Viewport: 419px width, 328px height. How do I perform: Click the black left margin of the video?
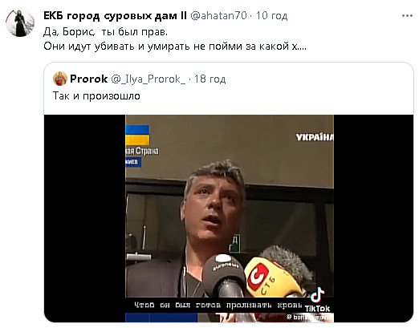coord(85,218)
